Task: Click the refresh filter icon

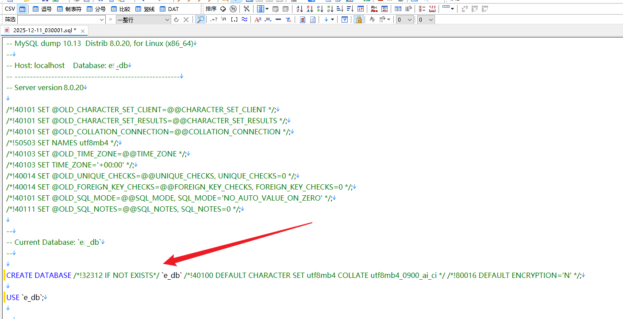Action: pyautogui.click(x=177, y=19)
